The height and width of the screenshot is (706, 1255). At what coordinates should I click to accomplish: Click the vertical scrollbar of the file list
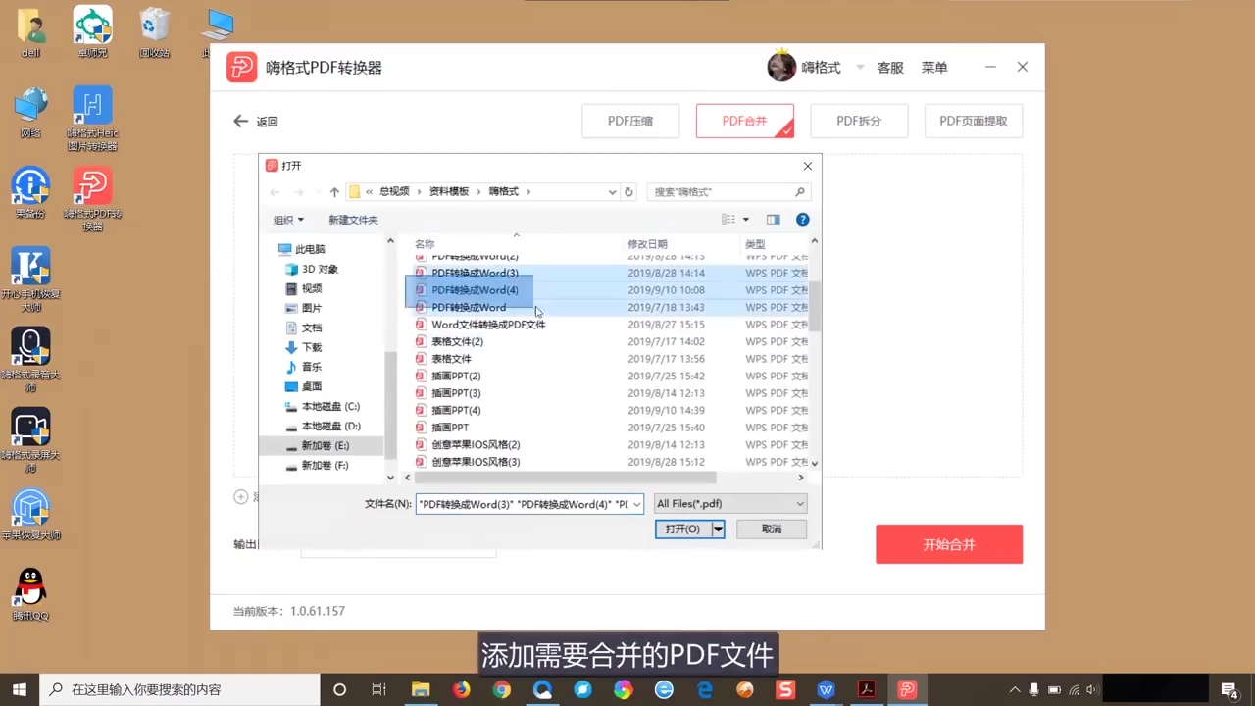tap(814, 306)
